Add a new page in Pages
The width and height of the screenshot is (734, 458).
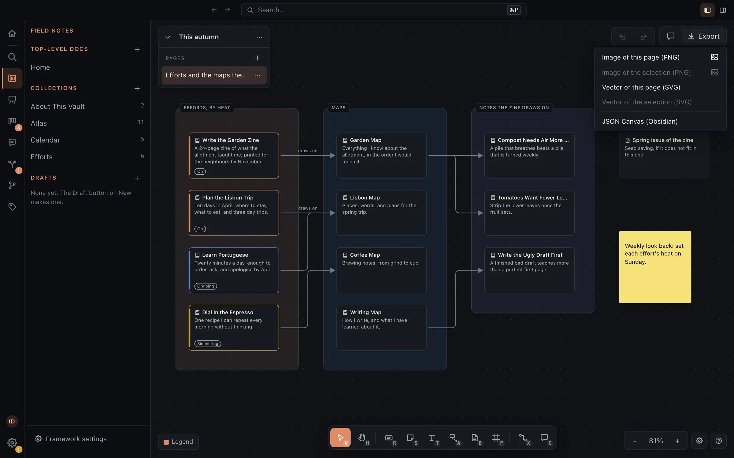[x=258, y=58]
